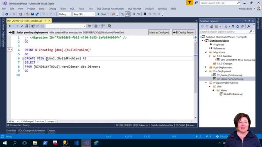Switch to the SQL Change Automation bottom tab
The width and height of the screenshot is (262, 147).
pyautogui.click(x=32, y=131)
